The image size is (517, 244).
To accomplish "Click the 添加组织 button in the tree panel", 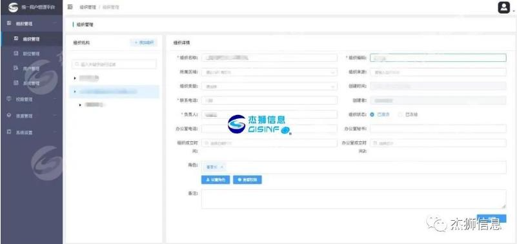I will coord(144,43).
